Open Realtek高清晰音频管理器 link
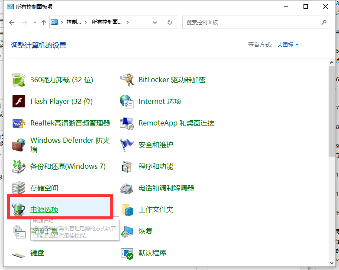The width and height of the screenshot is (339, 270). 70,123
